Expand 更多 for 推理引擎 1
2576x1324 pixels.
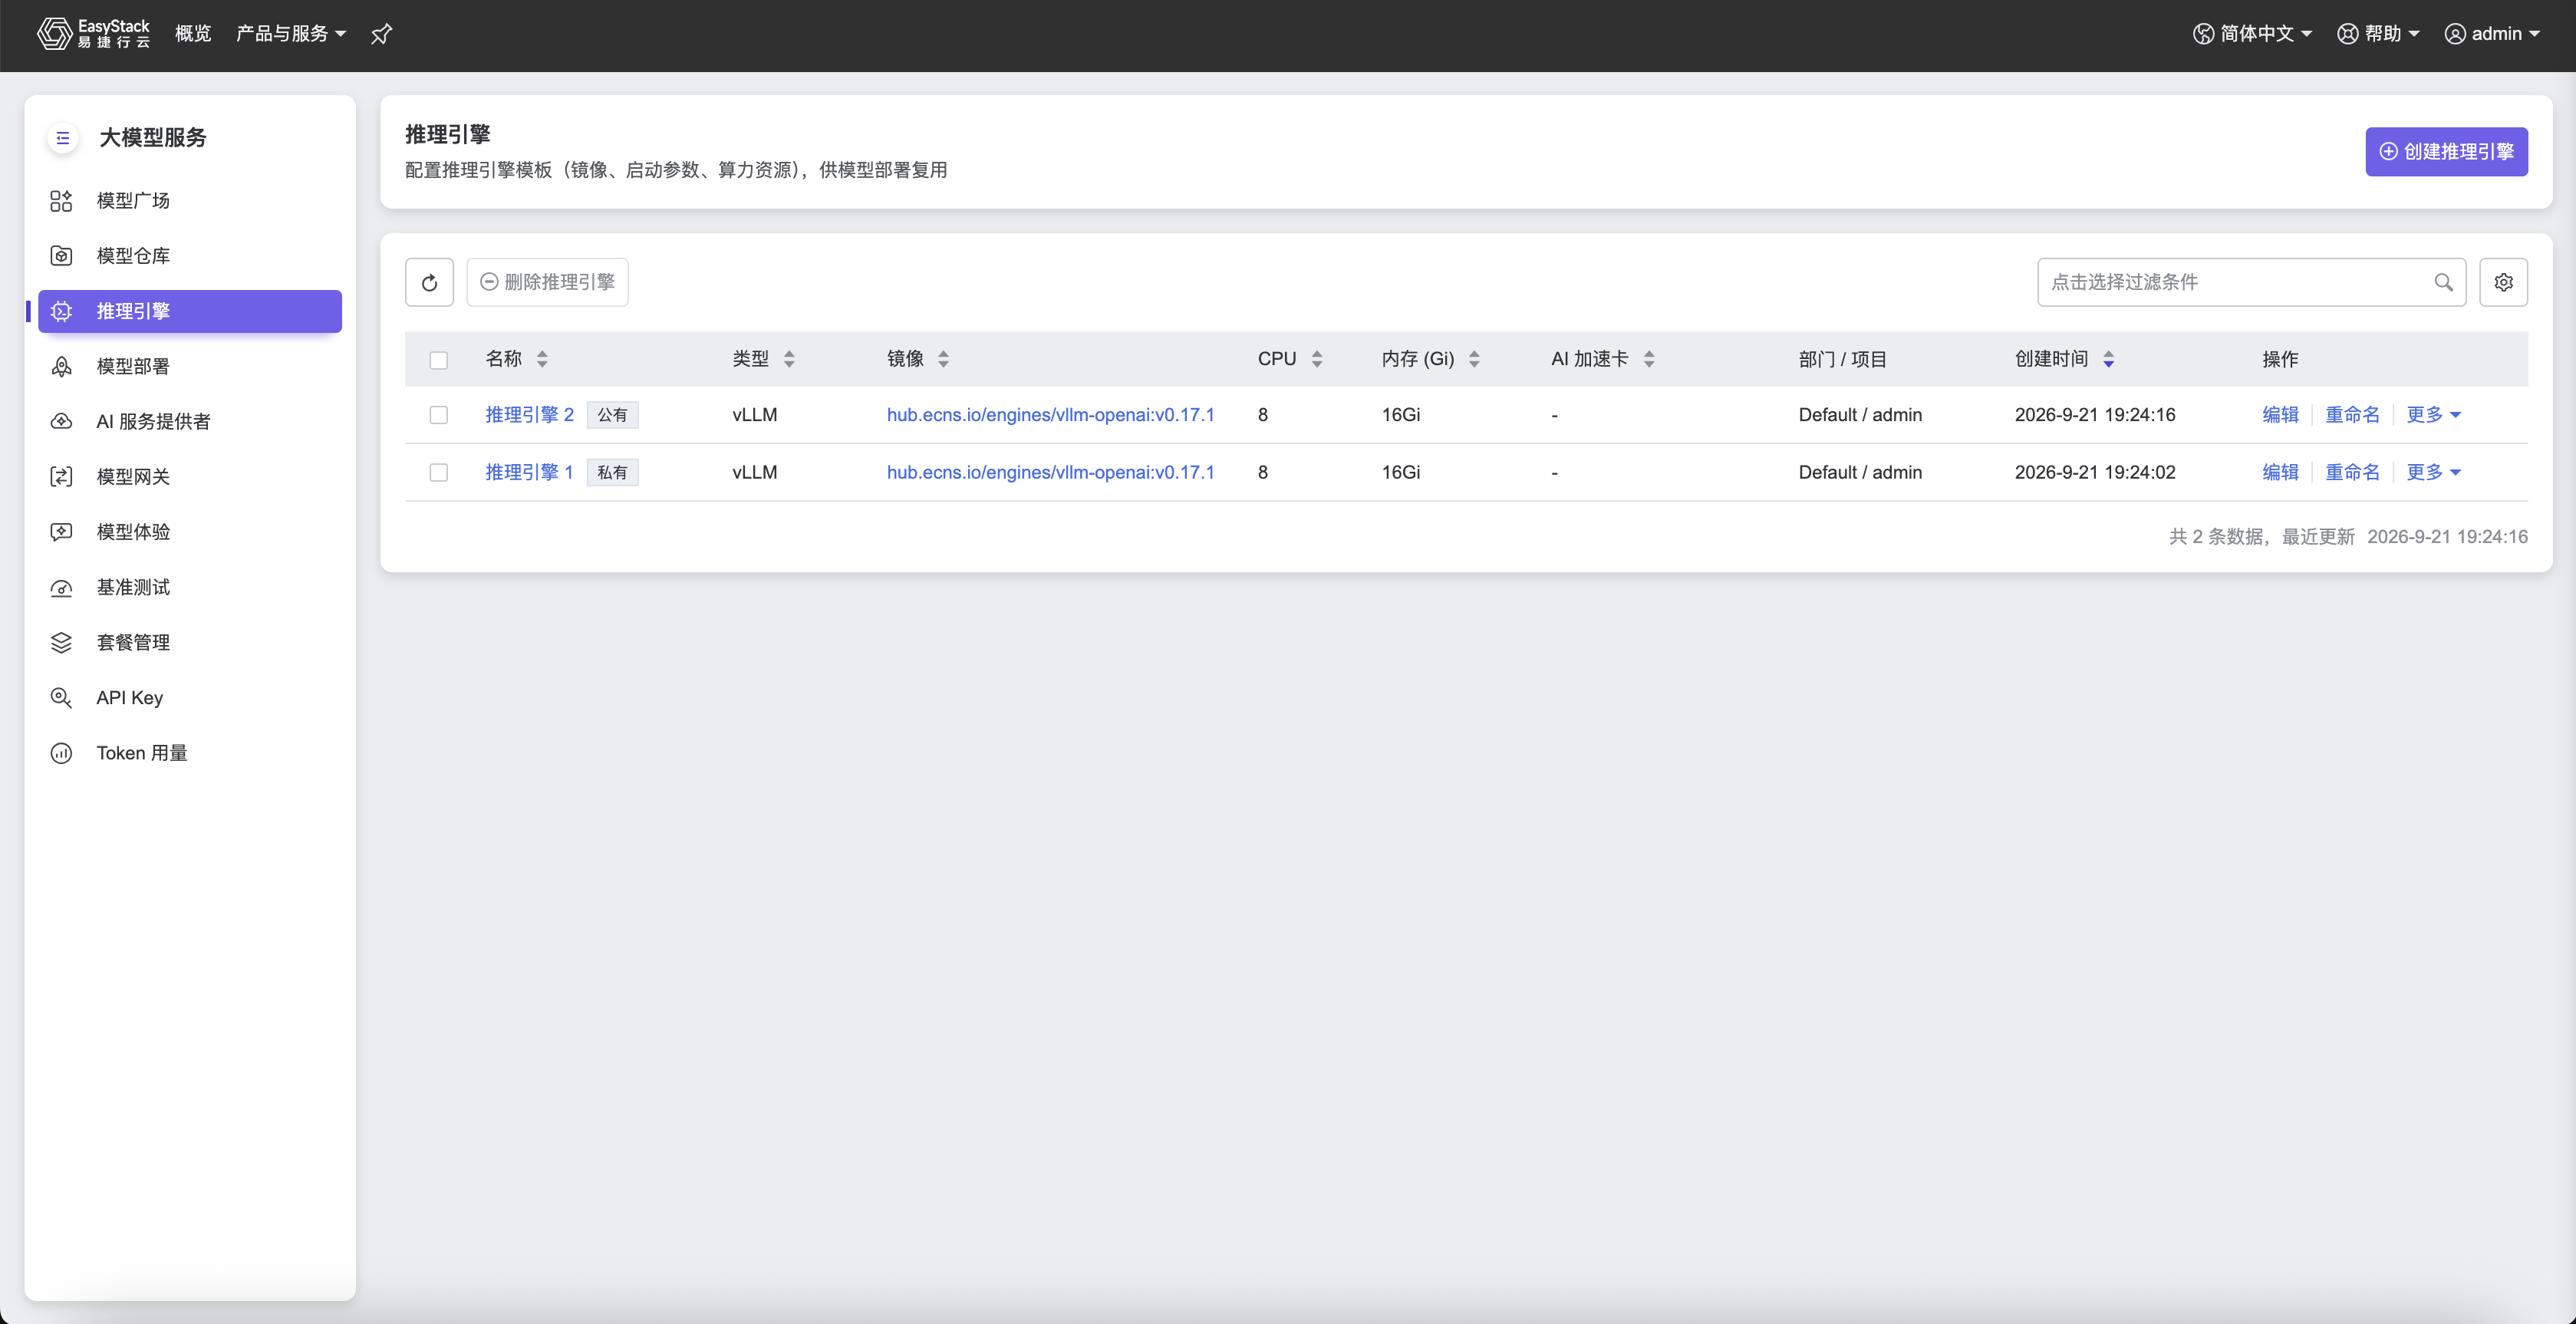[x=2433, y=472]
